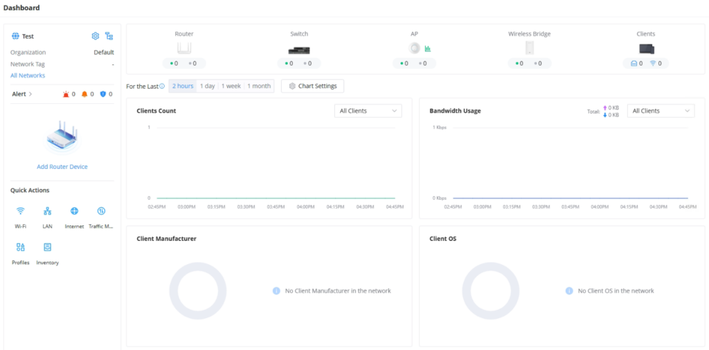Click the router illustration image
709x350 pixels.
click(x=62, y=136)
